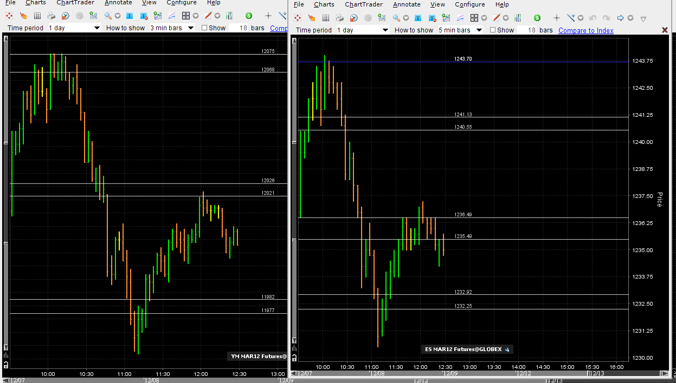Image resolution: width=676 pixels, height=383 pixels.
Task: Click the blue 1243.70 price line in ES chart
Action: pos(463,62)
